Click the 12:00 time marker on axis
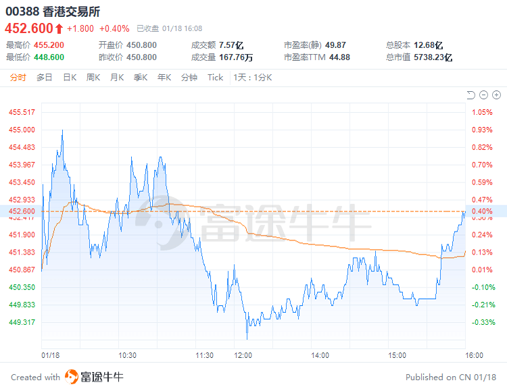This screenshot has height=391, width=507. coord(243,355)
